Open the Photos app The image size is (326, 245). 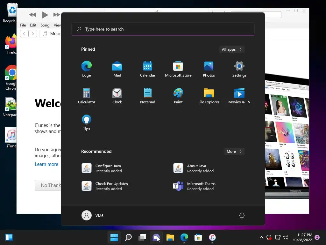pyautogui.click(x=209, y=69)
